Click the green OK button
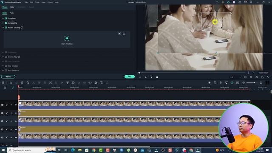272x153 pixels. click(129, 76)
